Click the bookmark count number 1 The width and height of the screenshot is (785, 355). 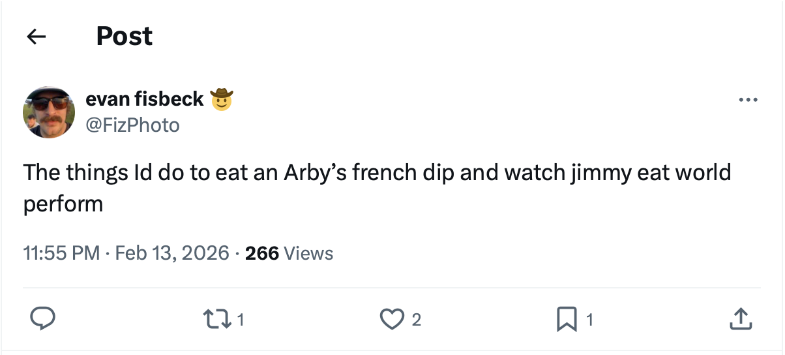(x=589, y=320)
